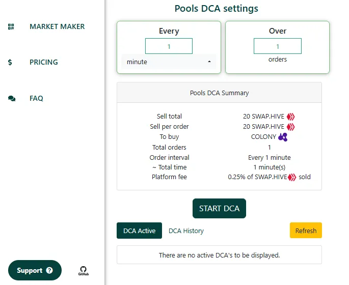Focus the Every interval number field

pyautogui.click(x=169, y=46)
